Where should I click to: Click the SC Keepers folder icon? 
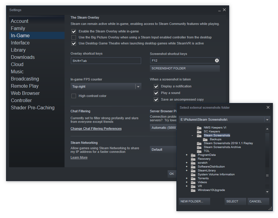[x=199, y=132]
